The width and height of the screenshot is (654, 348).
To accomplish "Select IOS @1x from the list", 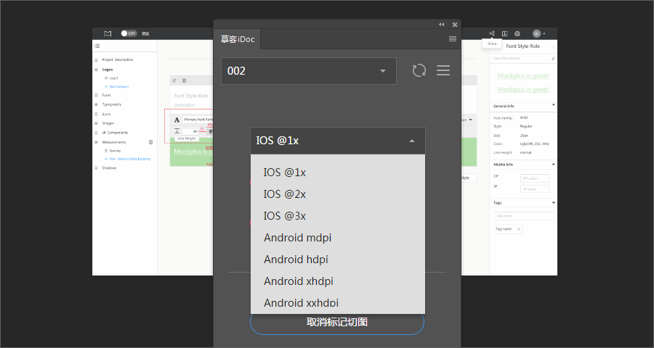I will click(x=284, y=173).
